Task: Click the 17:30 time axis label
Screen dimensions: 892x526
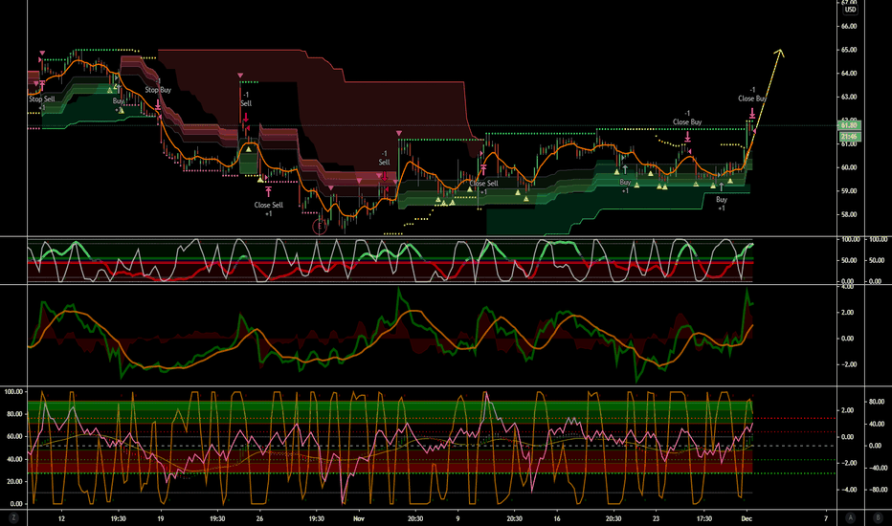Action: 704,518
